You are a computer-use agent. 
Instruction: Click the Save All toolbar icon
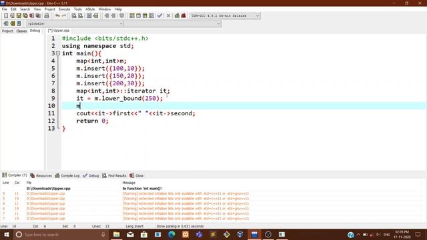coord(25,16)
